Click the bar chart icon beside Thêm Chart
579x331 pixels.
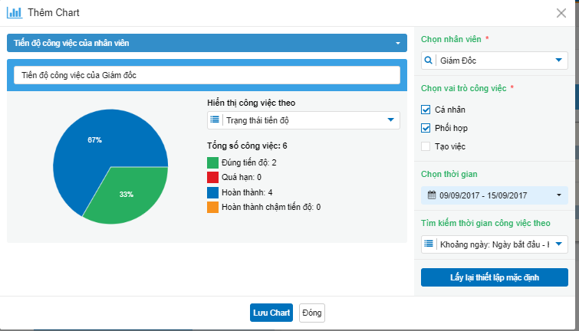14,13
